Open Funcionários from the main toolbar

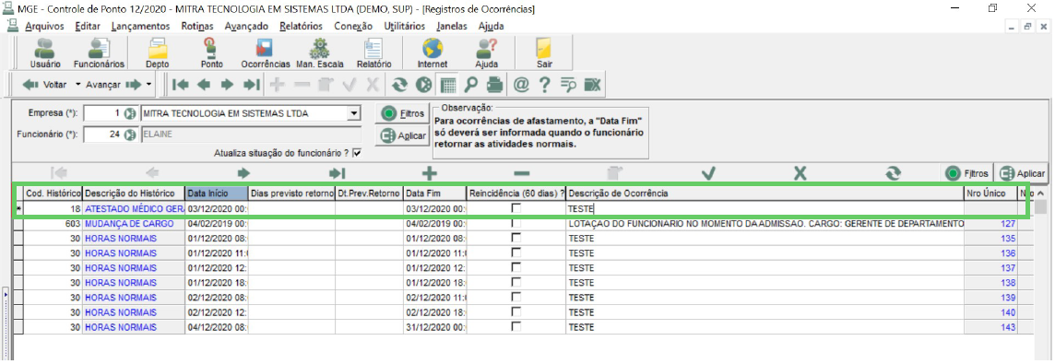click(x=100, y=53)
